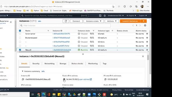Zoom-out filter icon on Nexus3 state
This screenshot has height=97, width=172.
click(x=93, y=50)
